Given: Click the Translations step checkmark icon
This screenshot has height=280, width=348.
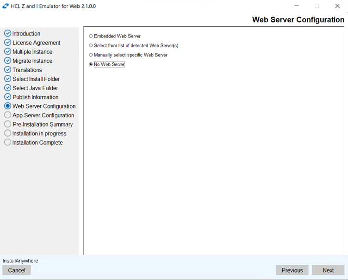Looking at the screenshot, I should tap(7, 70).
